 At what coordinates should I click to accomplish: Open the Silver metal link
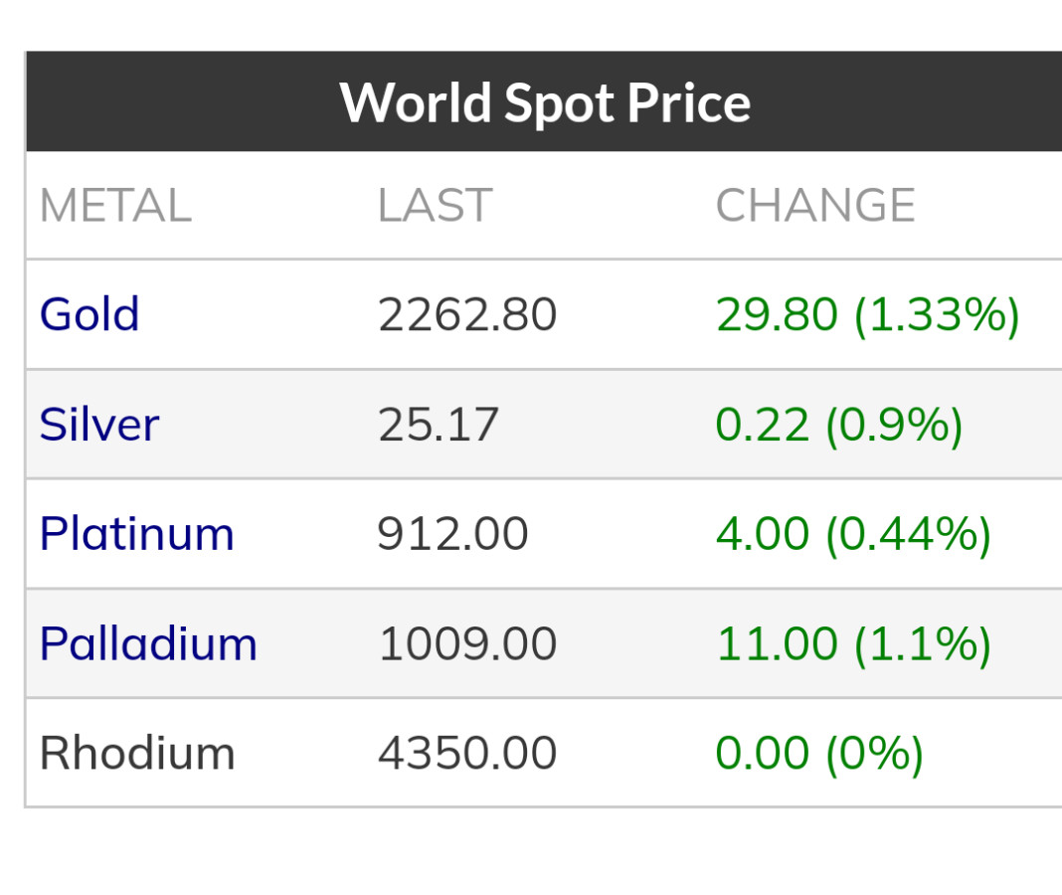pyautogui.click(x=99, y=425)
